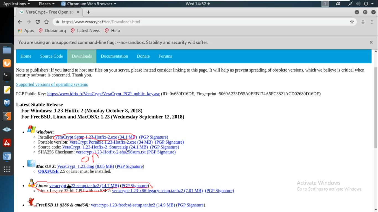Download VeraCrypt_1.23.dmg for Mac

coord(86,166)
